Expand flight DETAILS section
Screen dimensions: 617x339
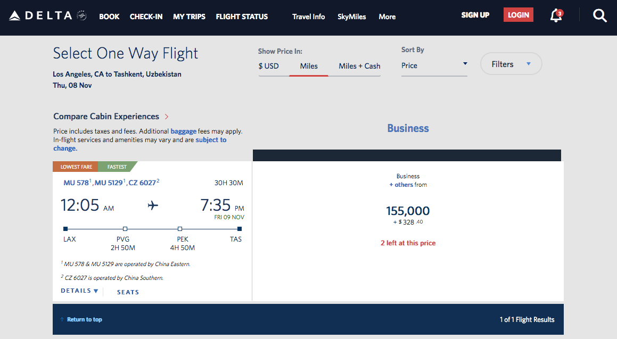tap(80, 291)
